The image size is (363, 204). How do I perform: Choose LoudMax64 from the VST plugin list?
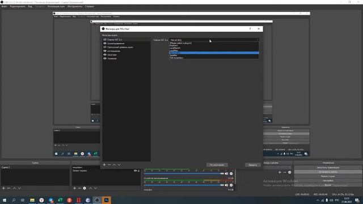coord(214,48)
